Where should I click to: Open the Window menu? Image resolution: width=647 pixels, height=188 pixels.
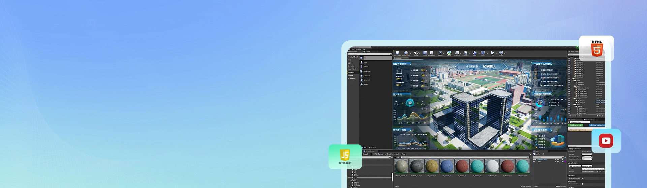[x=359, y=49]
